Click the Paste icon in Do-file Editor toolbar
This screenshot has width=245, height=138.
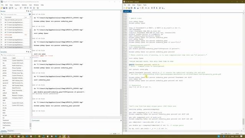coord(143,8)
